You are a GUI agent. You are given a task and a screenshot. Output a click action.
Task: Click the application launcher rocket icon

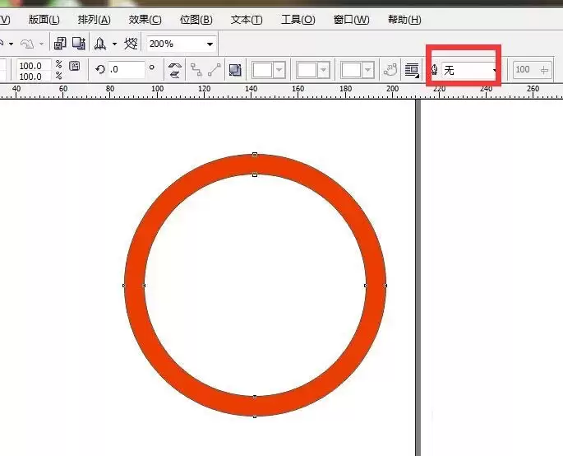click(x=100, y=44)
